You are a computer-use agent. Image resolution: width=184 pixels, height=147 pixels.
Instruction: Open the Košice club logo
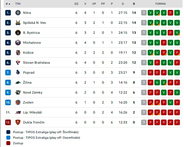tap(18, 53)
